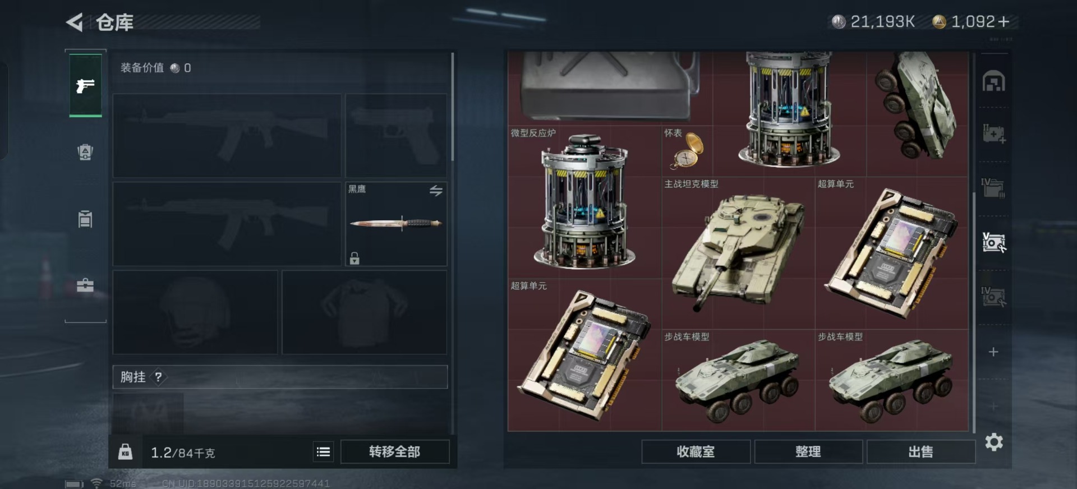The image size is (1077, 489).
Task: Click the 出售 sell button
Action: (921, 452)
